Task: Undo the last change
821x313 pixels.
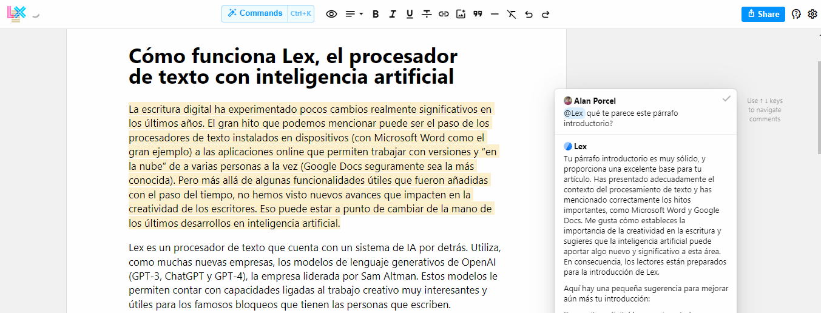Action: pos(529,14)
